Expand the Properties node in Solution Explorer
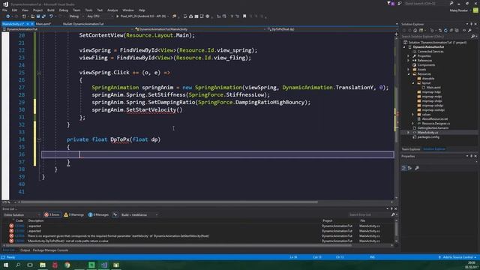 click(408, 56)
